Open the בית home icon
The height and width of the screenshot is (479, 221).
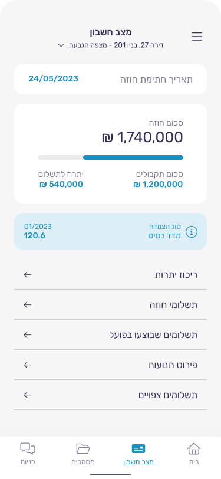click(x=194, y=449)
